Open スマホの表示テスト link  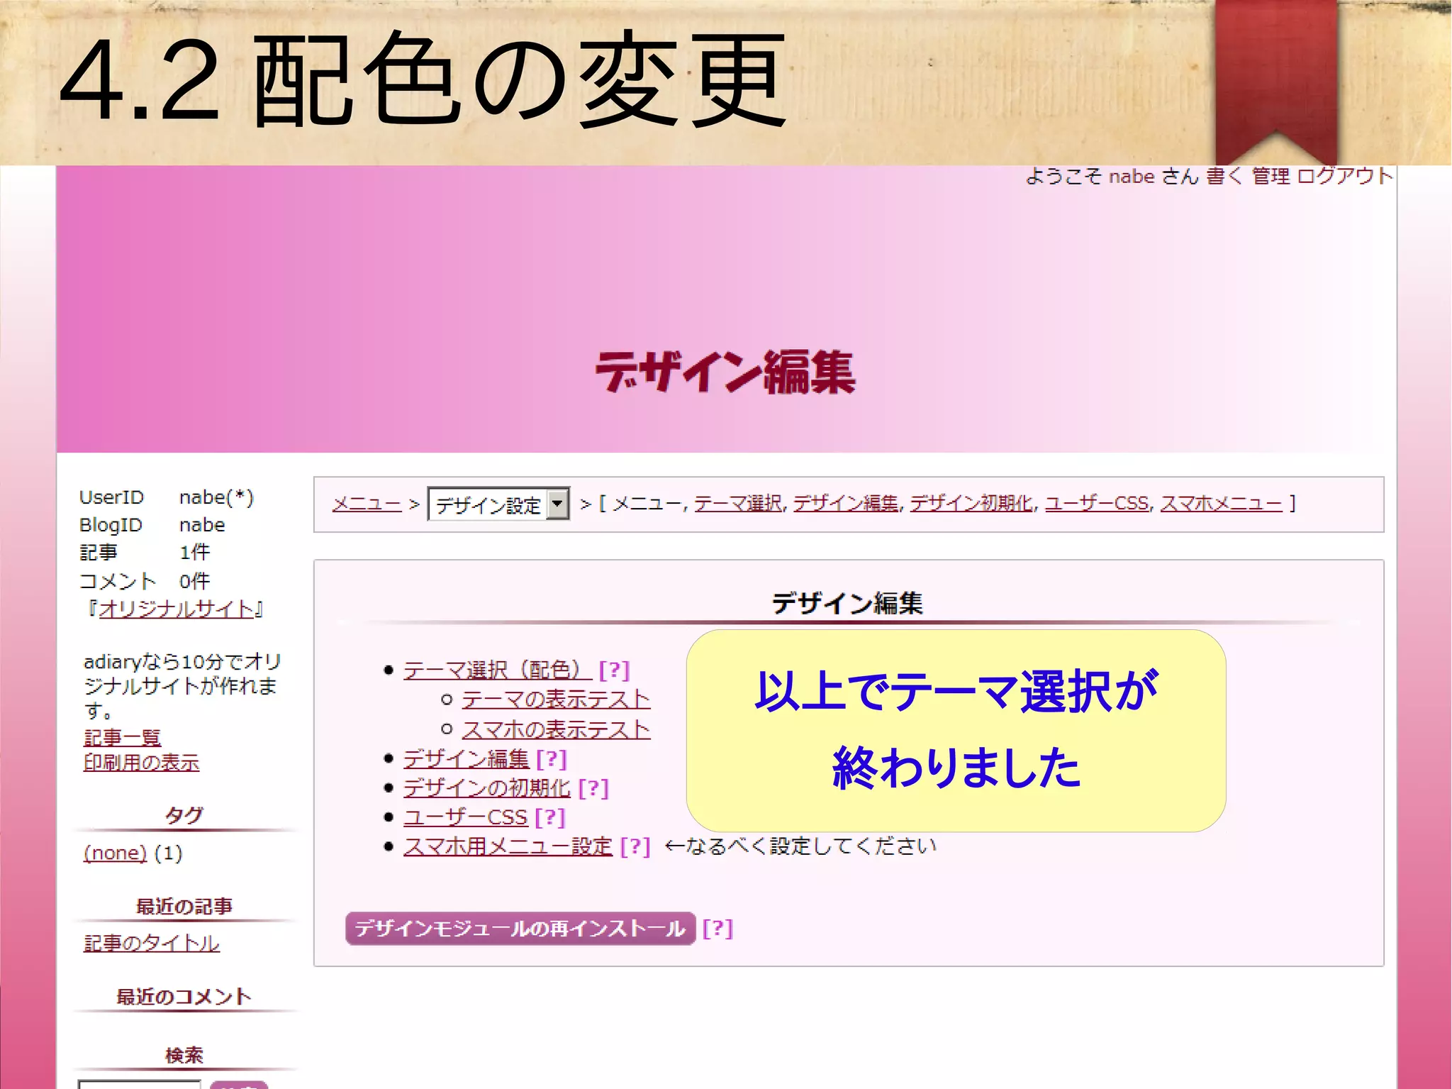(x=556, y=729)
